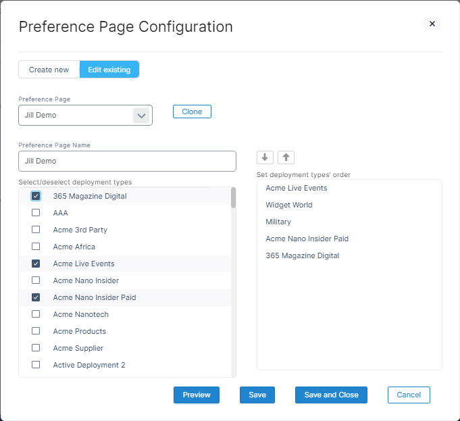Check the Active Deployment 2 checkbox

click(x=36, y=365)
